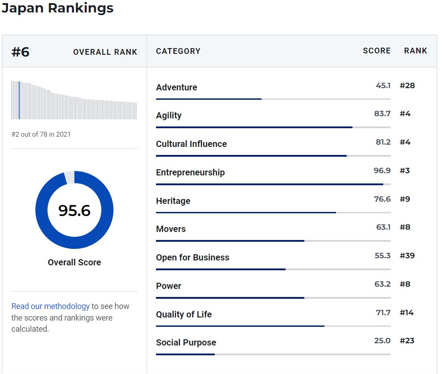Click the Entrepreneurship score progress bar
442x374 pixels.
(273, 184)
